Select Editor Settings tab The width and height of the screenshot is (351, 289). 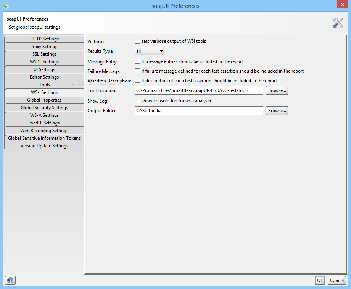pos(44,77)
